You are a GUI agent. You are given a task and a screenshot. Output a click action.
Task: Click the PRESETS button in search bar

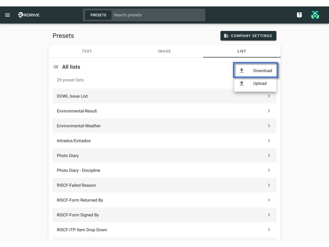click(x=98, y=15)
